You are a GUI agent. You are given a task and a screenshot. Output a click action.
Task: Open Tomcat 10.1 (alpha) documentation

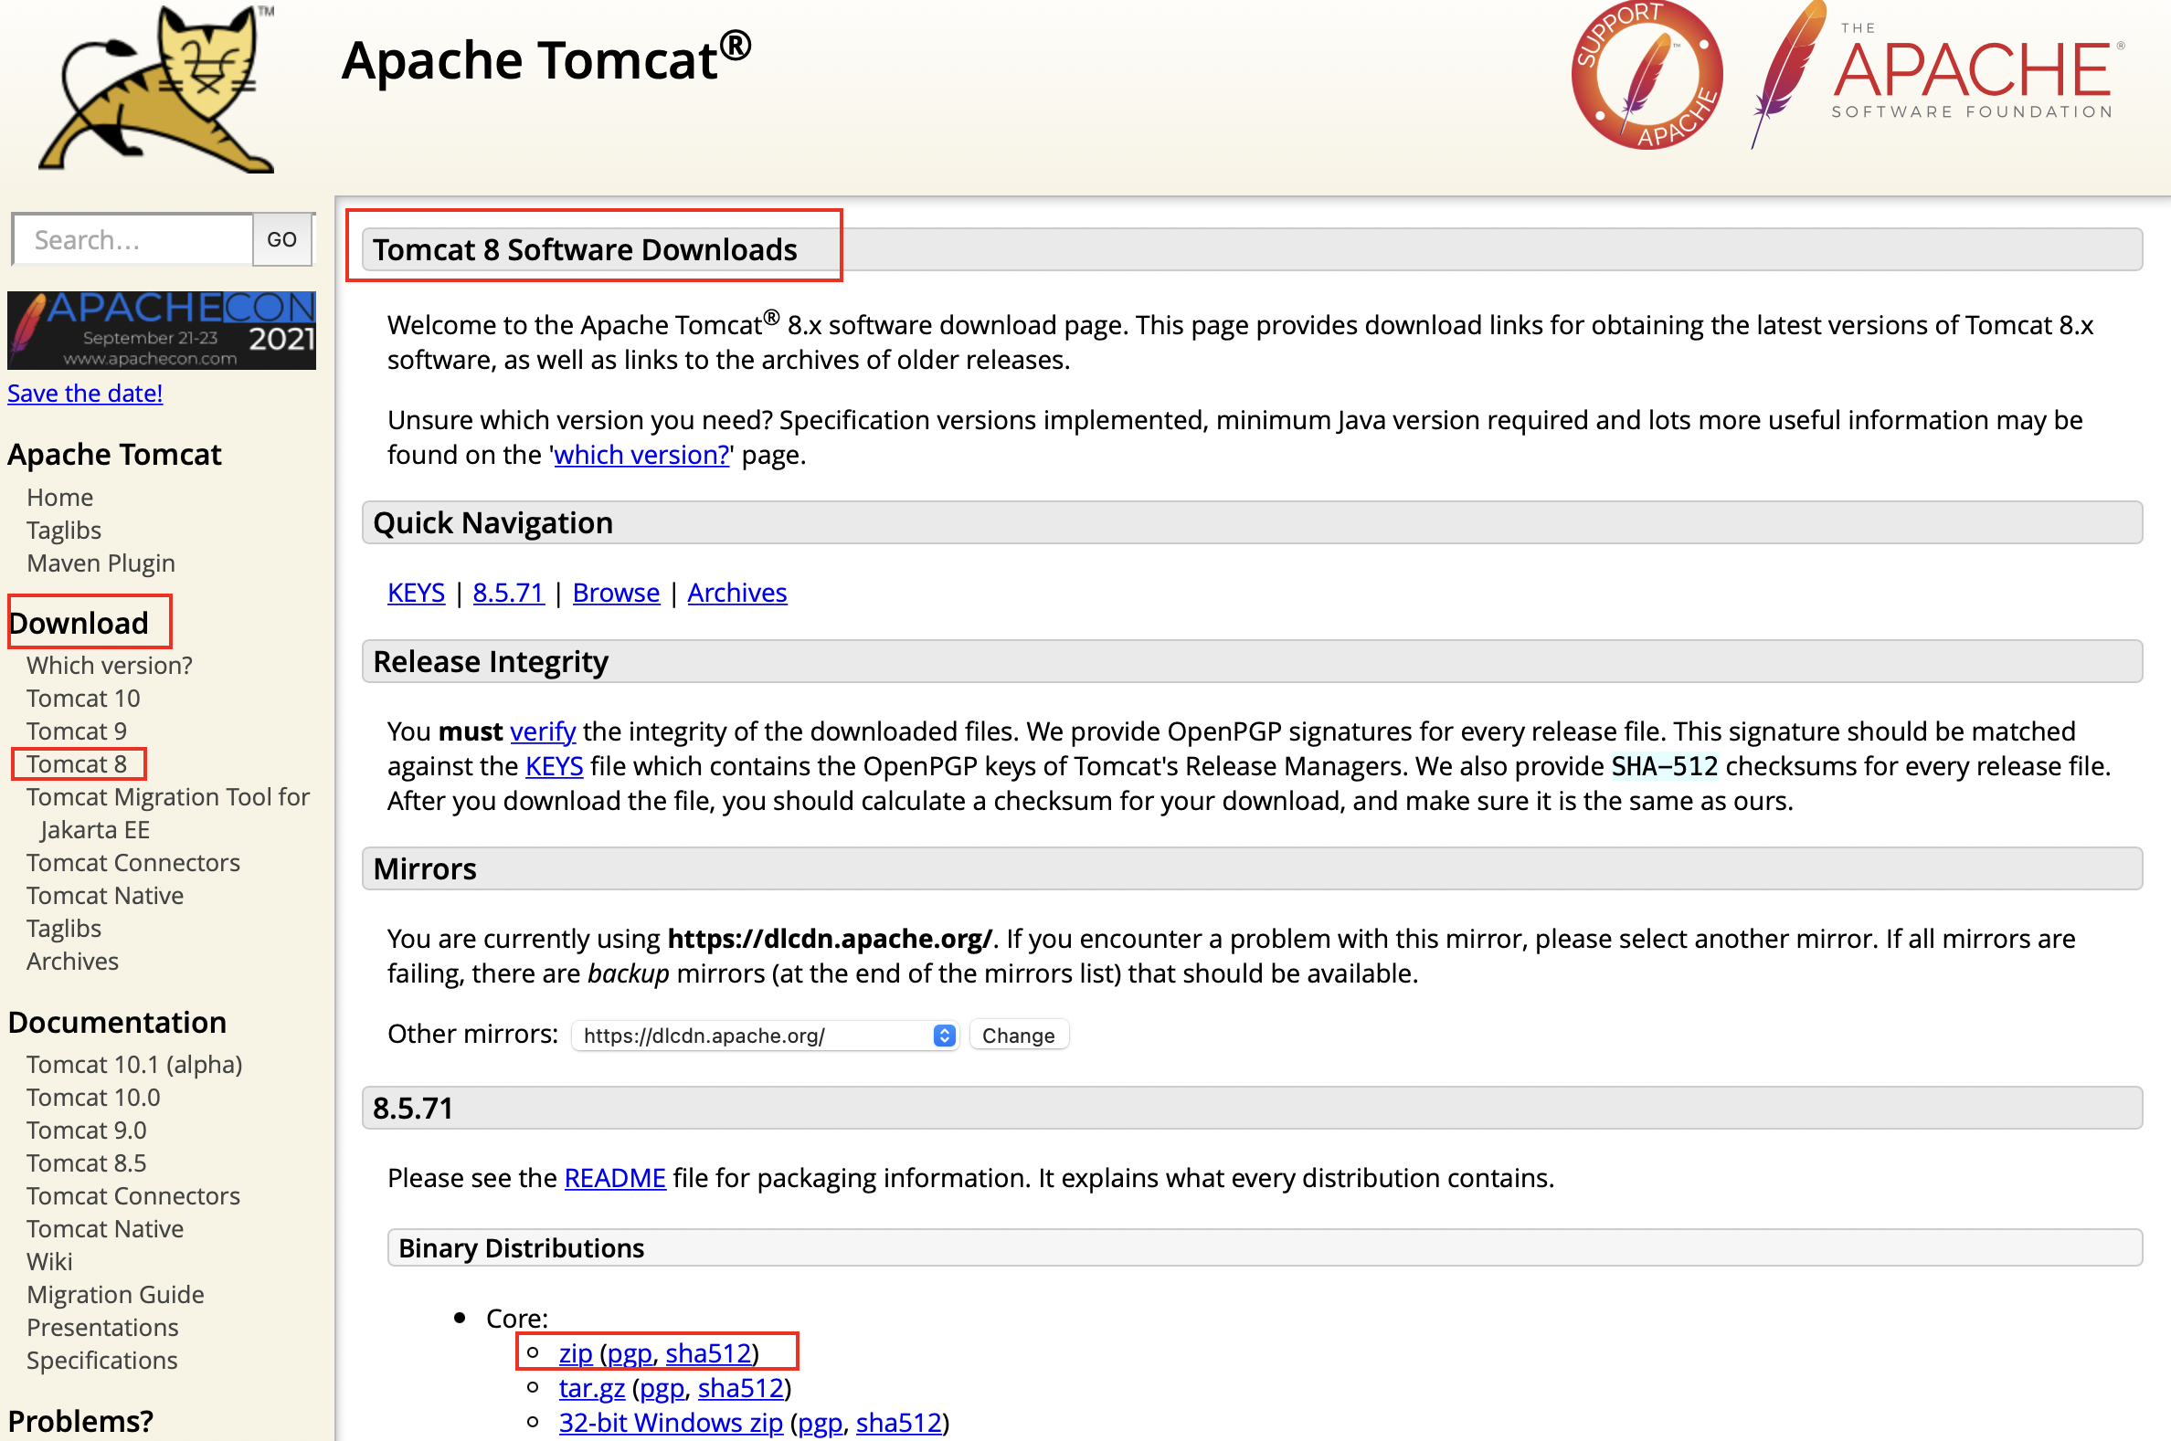134,1065
